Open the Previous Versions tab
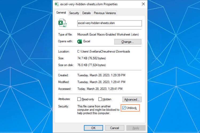The width and height of the screenshot is (200, 133). pos(105,13)
